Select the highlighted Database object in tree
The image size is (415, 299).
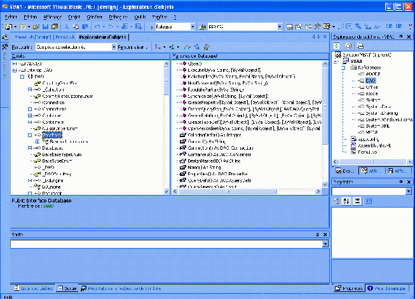coord(52,135)
